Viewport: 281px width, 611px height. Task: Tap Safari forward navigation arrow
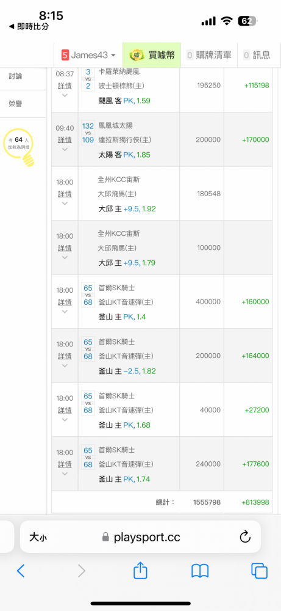(x=82, y=571)
